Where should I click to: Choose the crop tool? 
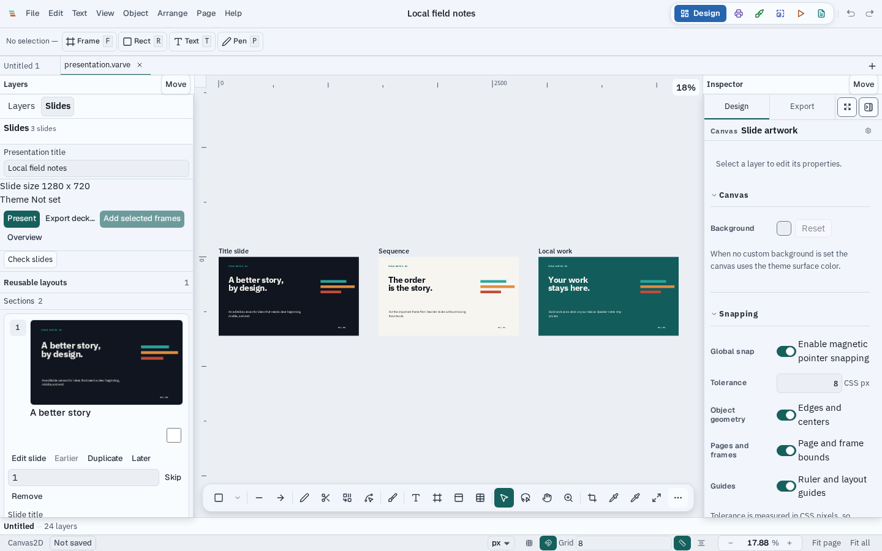pos(592,498)
